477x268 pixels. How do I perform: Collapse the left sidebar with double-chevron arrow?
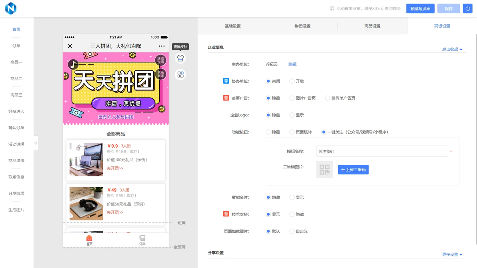tap(36, 143)
